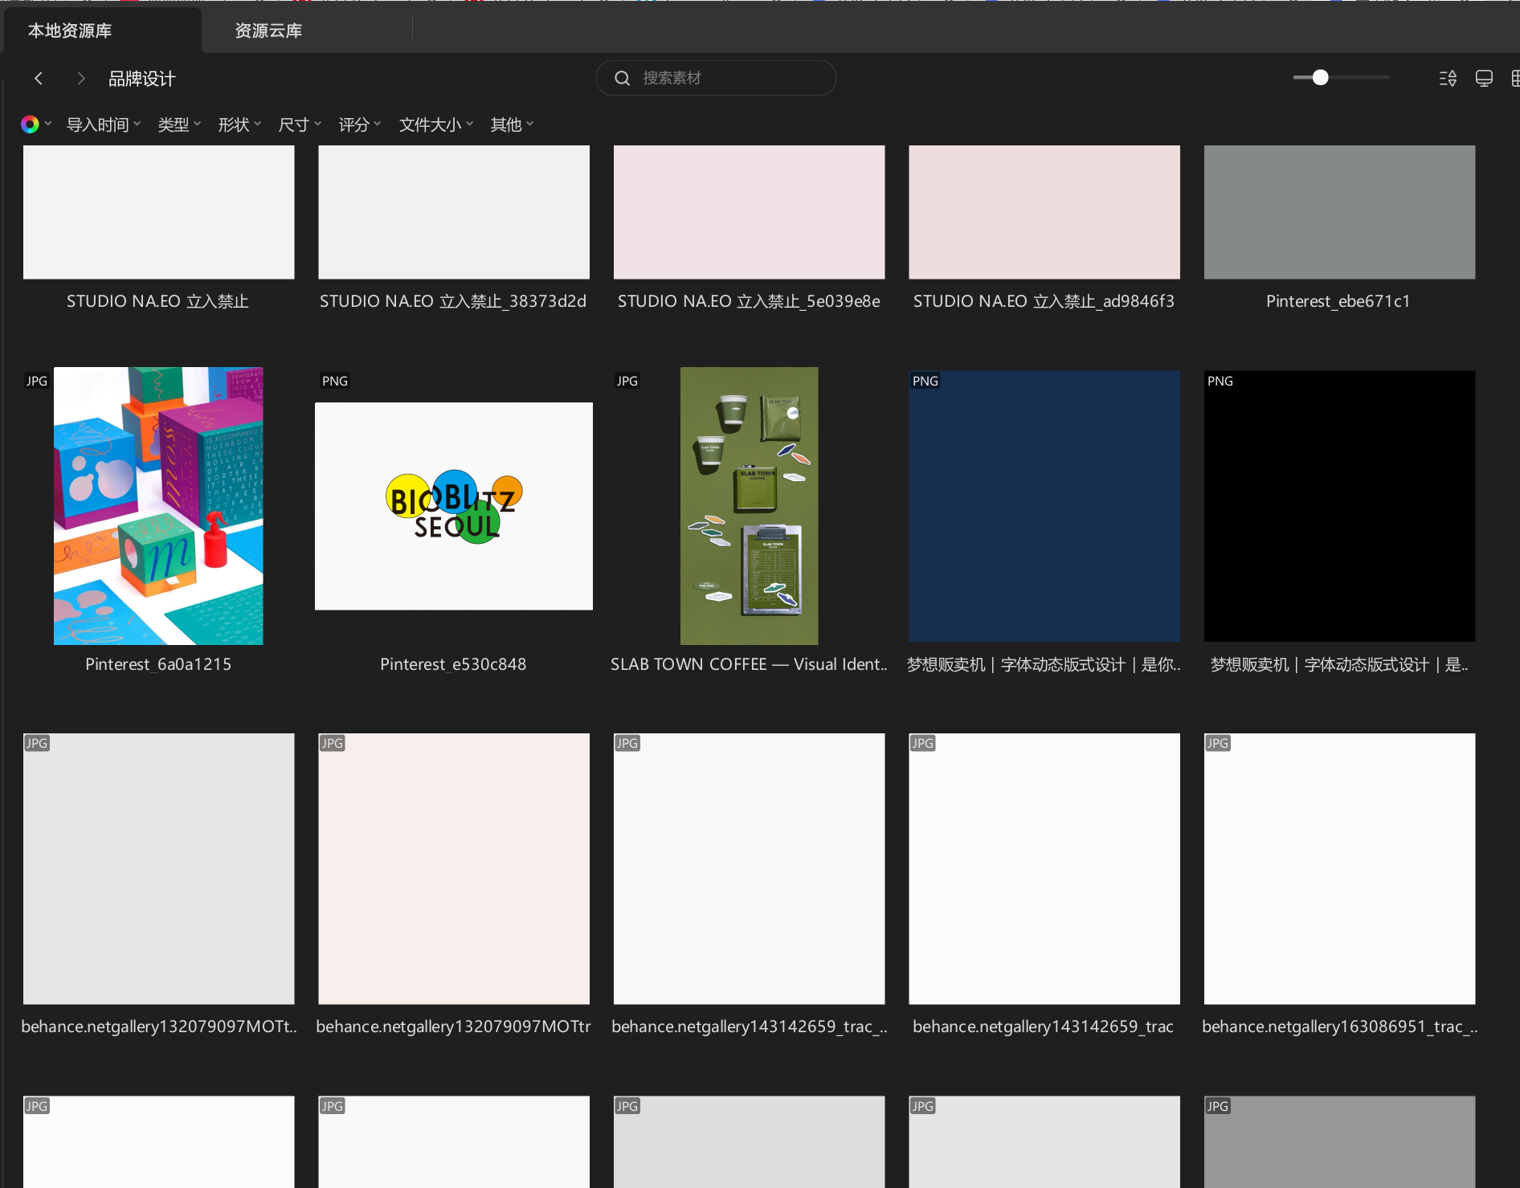
Task: Click the search magnifier icon
Action: 622,78
